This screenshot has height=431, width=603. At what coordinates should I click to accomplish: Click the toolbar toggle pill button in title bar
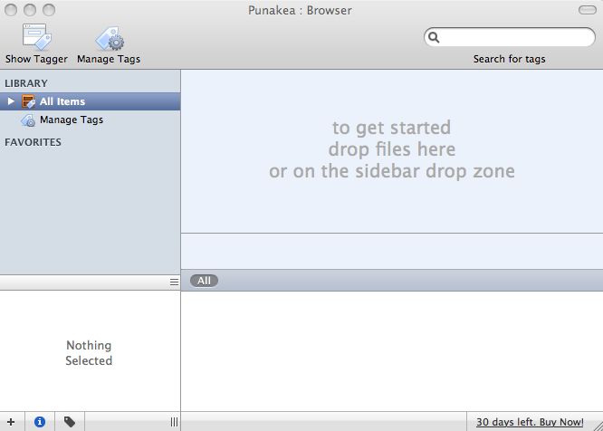pyautogui.click(x=588, y=10)
